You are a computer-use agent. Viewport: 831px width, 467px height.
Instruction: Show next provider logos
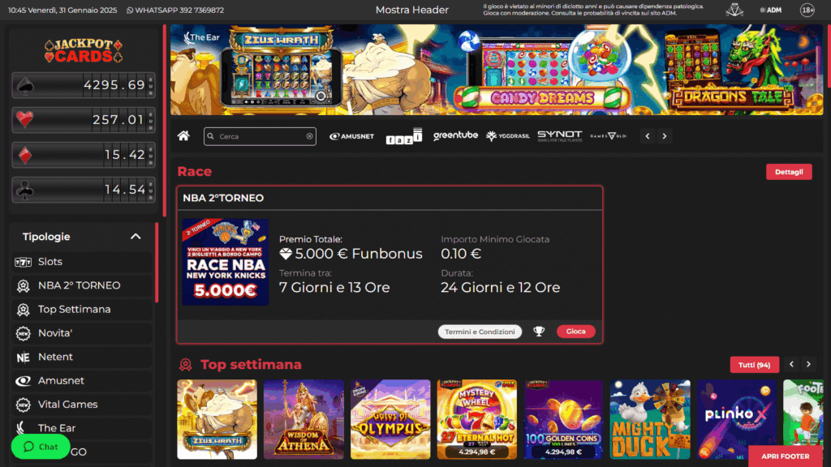pos(665,136)
